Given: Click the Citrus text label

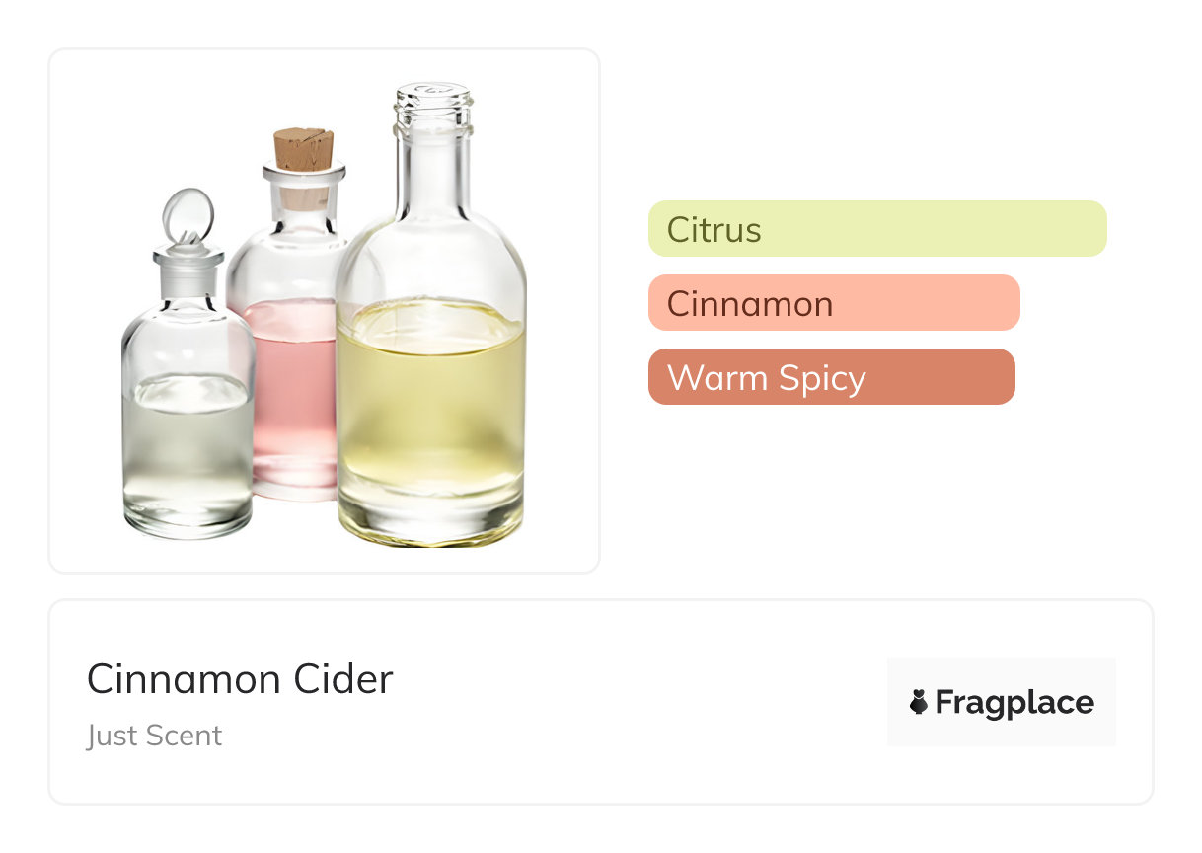Looking at the screenshot, I should [714, 229].
